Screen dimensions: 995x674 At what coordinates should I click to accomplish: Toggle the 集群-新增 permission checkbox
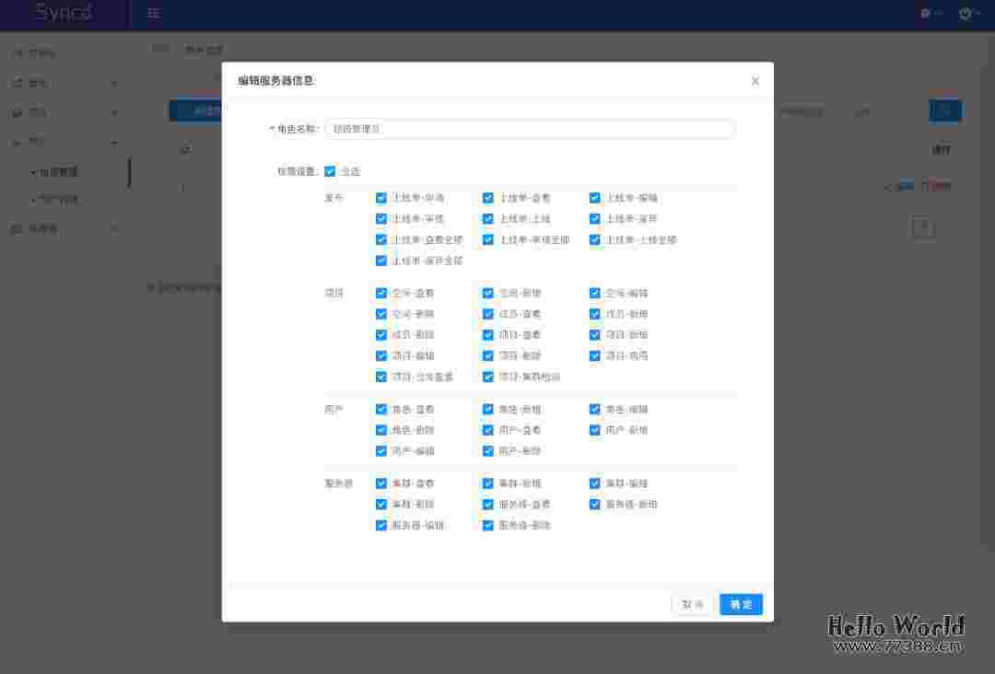pyautogui.click(x=488, y=483)
